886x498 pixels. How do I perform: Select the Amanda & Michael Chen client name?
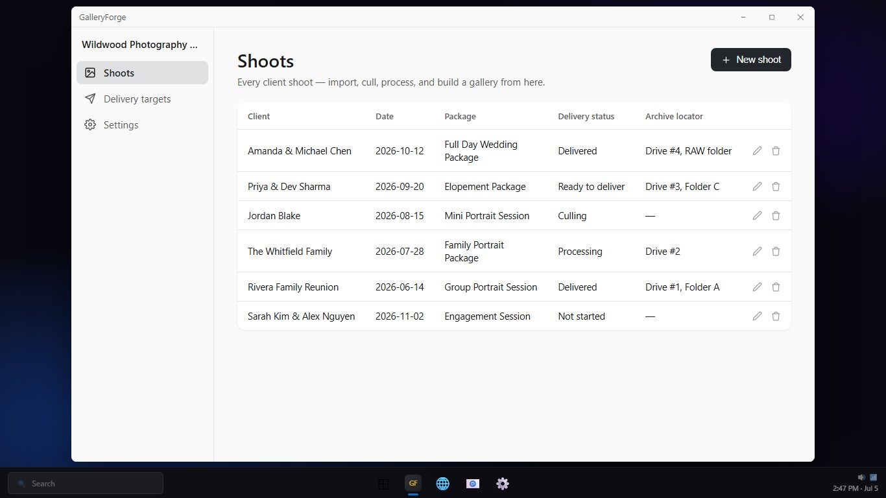click(x=300, y=150)
